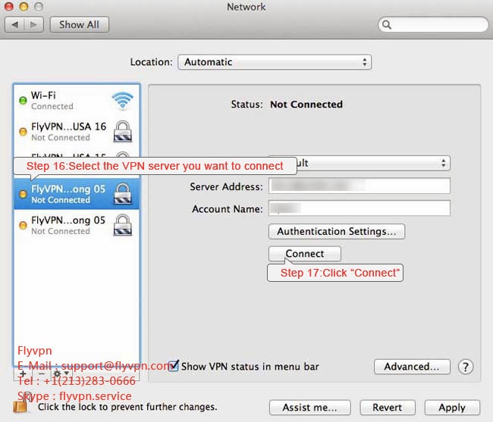Toggle Show VPN status in menu bar

[173, 366]
